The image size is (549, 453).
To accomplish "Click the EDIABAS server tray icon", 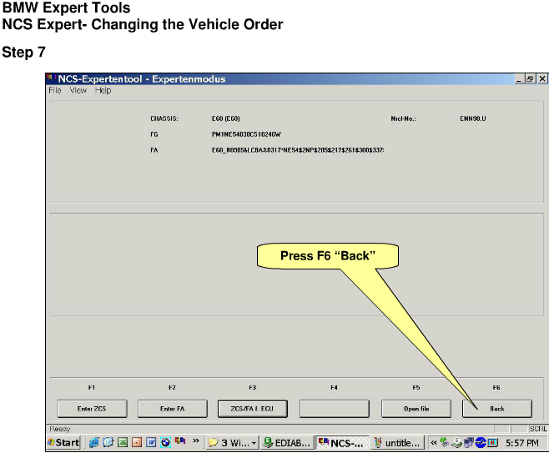I will click(456, 442).
